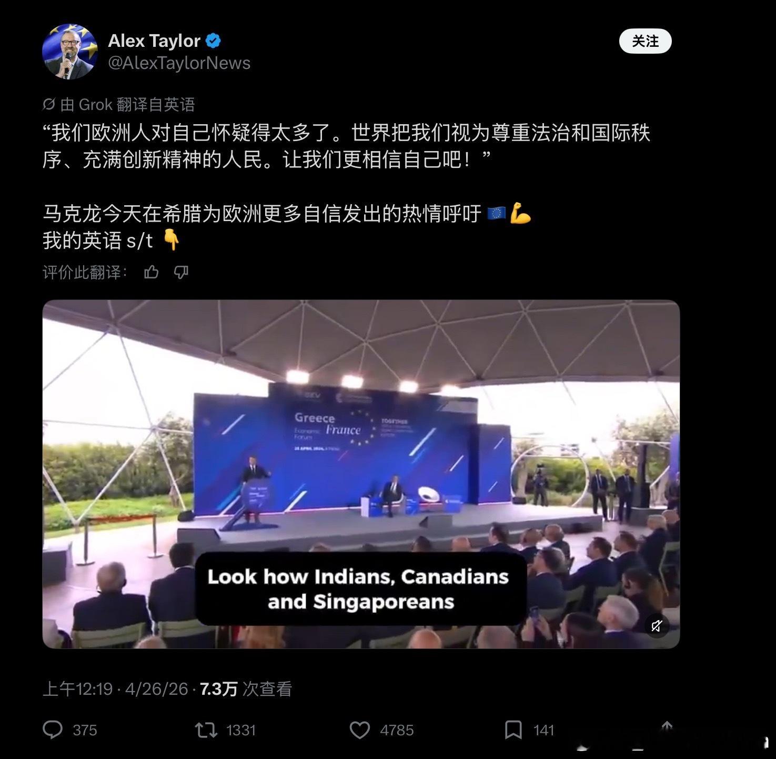
Task: Open the 1331 retweet count
Action: 241,730
